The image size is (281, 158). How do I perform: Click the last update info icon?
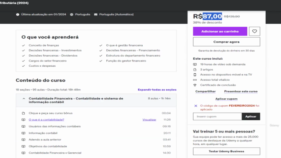click(x=18, y=14)
